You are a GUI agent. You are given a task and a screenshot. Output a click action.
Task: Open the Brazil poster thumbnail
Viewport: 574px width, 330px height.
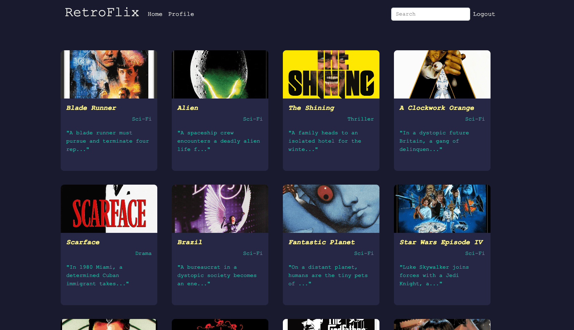[220, 208]
